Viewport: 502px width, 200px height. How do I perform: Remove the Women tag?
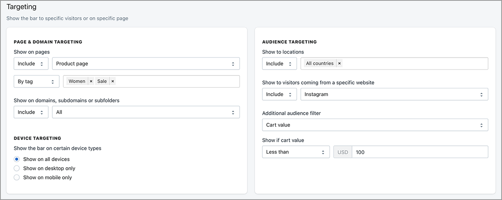(91, 81)
